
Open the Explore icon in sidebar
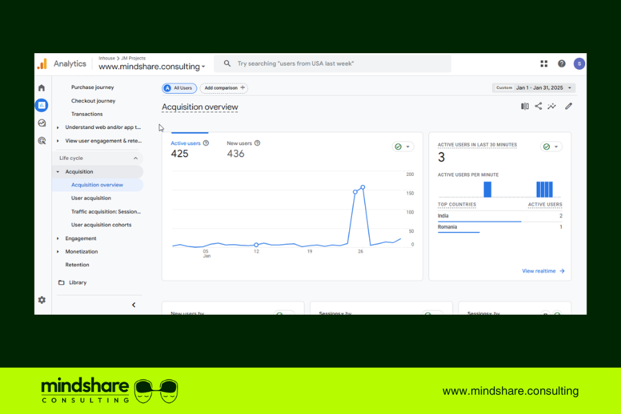tap(41, 123)
